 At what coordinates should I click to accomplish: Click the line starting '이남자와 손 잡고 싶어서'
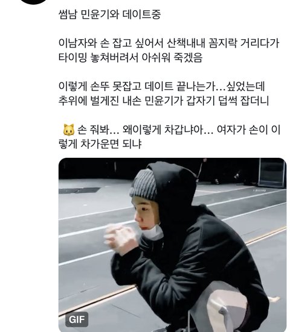click(x=169, y=43)
